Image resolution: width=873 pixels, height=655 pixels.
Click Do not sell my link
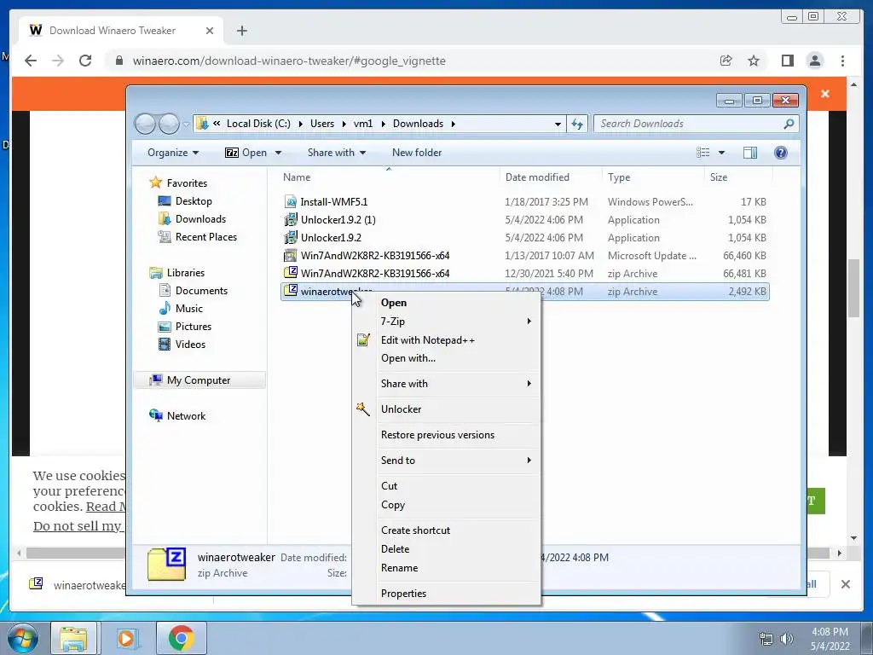tap(78, 525)
